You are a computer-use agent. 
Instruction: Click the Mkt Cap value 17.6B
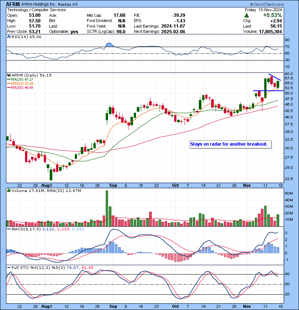tap(120, 15)
